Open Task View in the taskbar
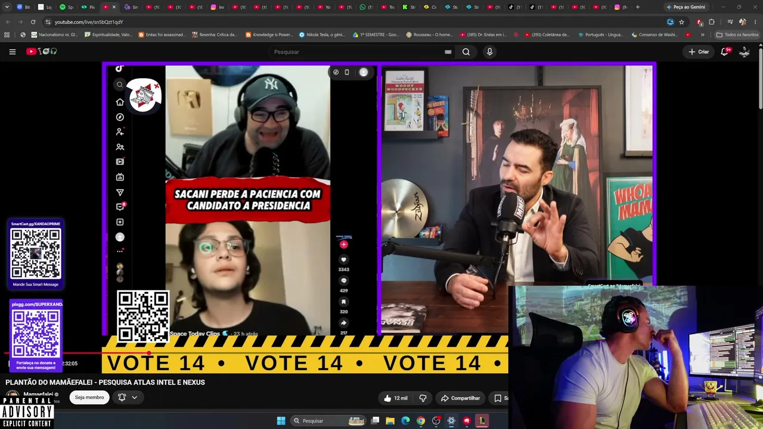 pos(375,421)
